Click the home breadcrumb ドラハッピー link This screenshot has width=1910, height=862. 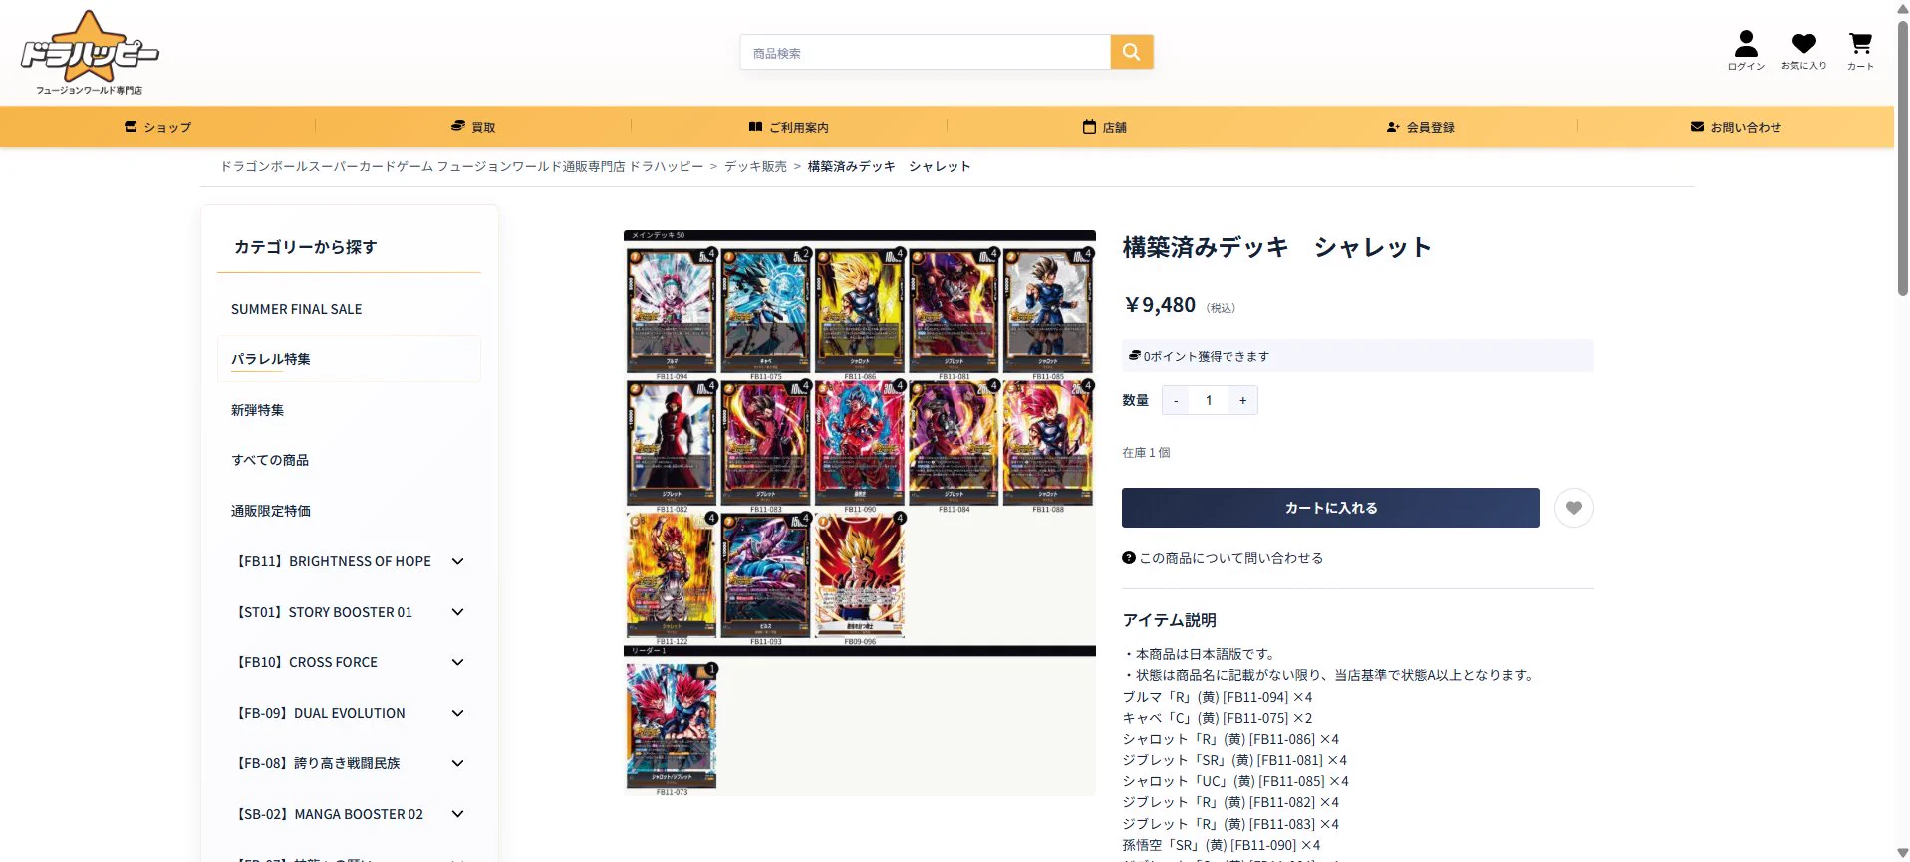click(461, 166)
